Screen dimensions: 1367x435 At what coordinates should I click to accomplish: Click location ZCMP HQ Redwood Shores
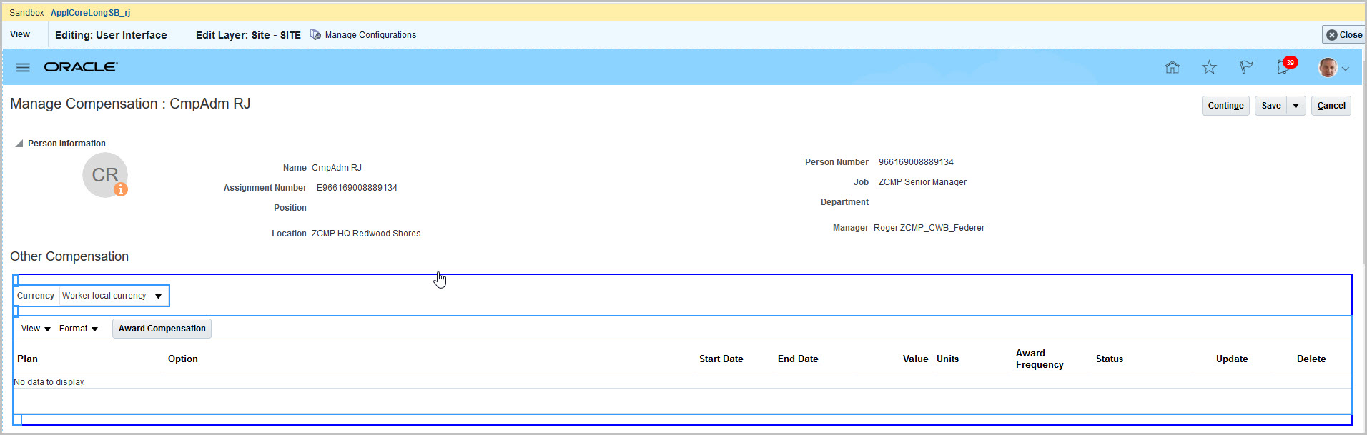tap(366, 234)
